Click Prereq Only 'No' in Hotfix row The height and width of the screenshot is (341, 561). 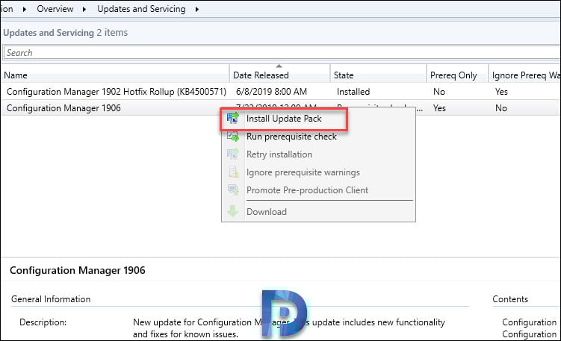[x=439, y=92]
